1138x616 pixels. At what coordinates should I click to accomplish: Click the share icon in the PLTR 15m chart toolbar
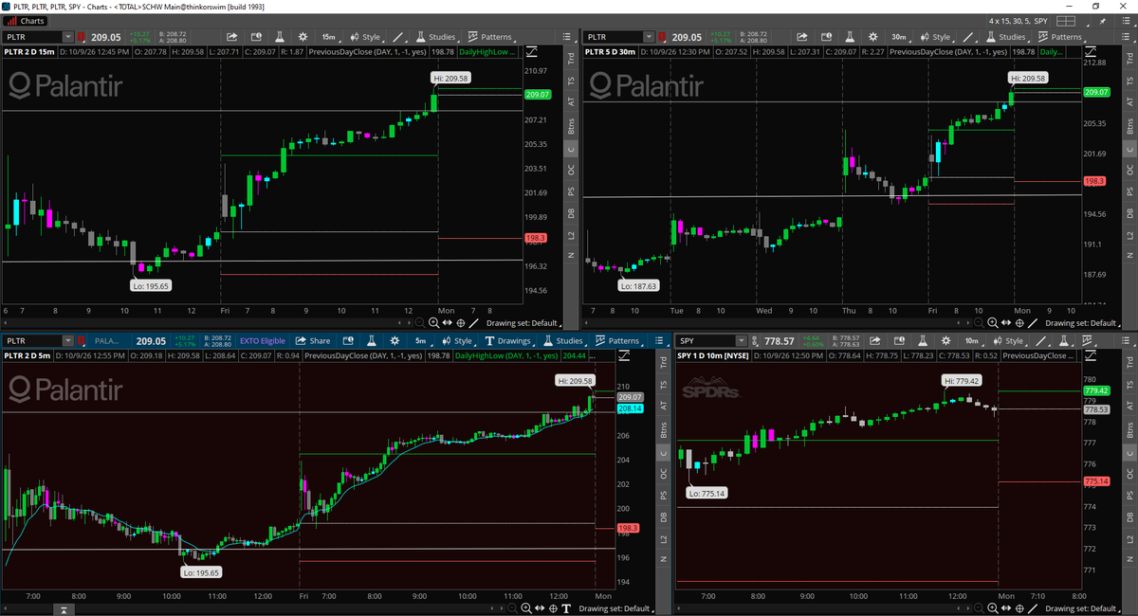click(231, 37)
